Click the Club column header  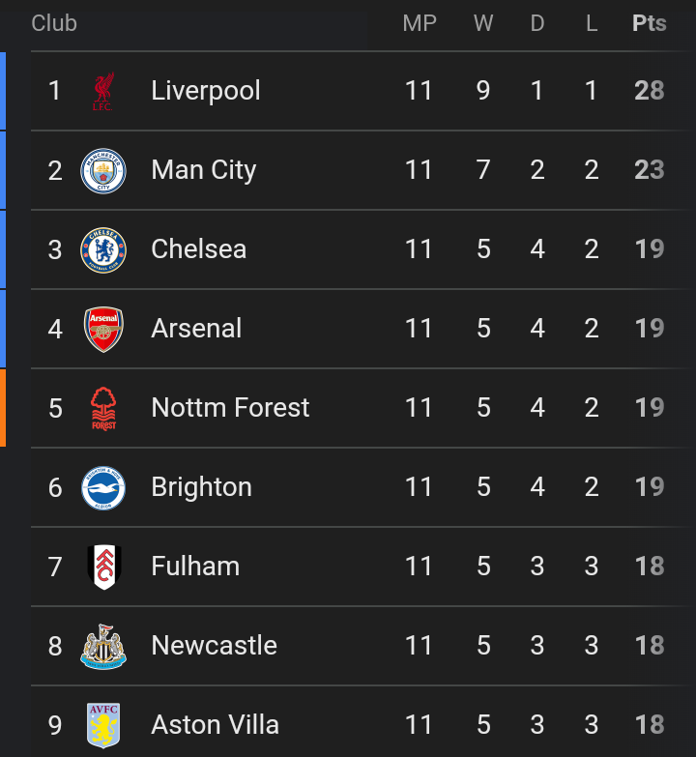point(54,23)
